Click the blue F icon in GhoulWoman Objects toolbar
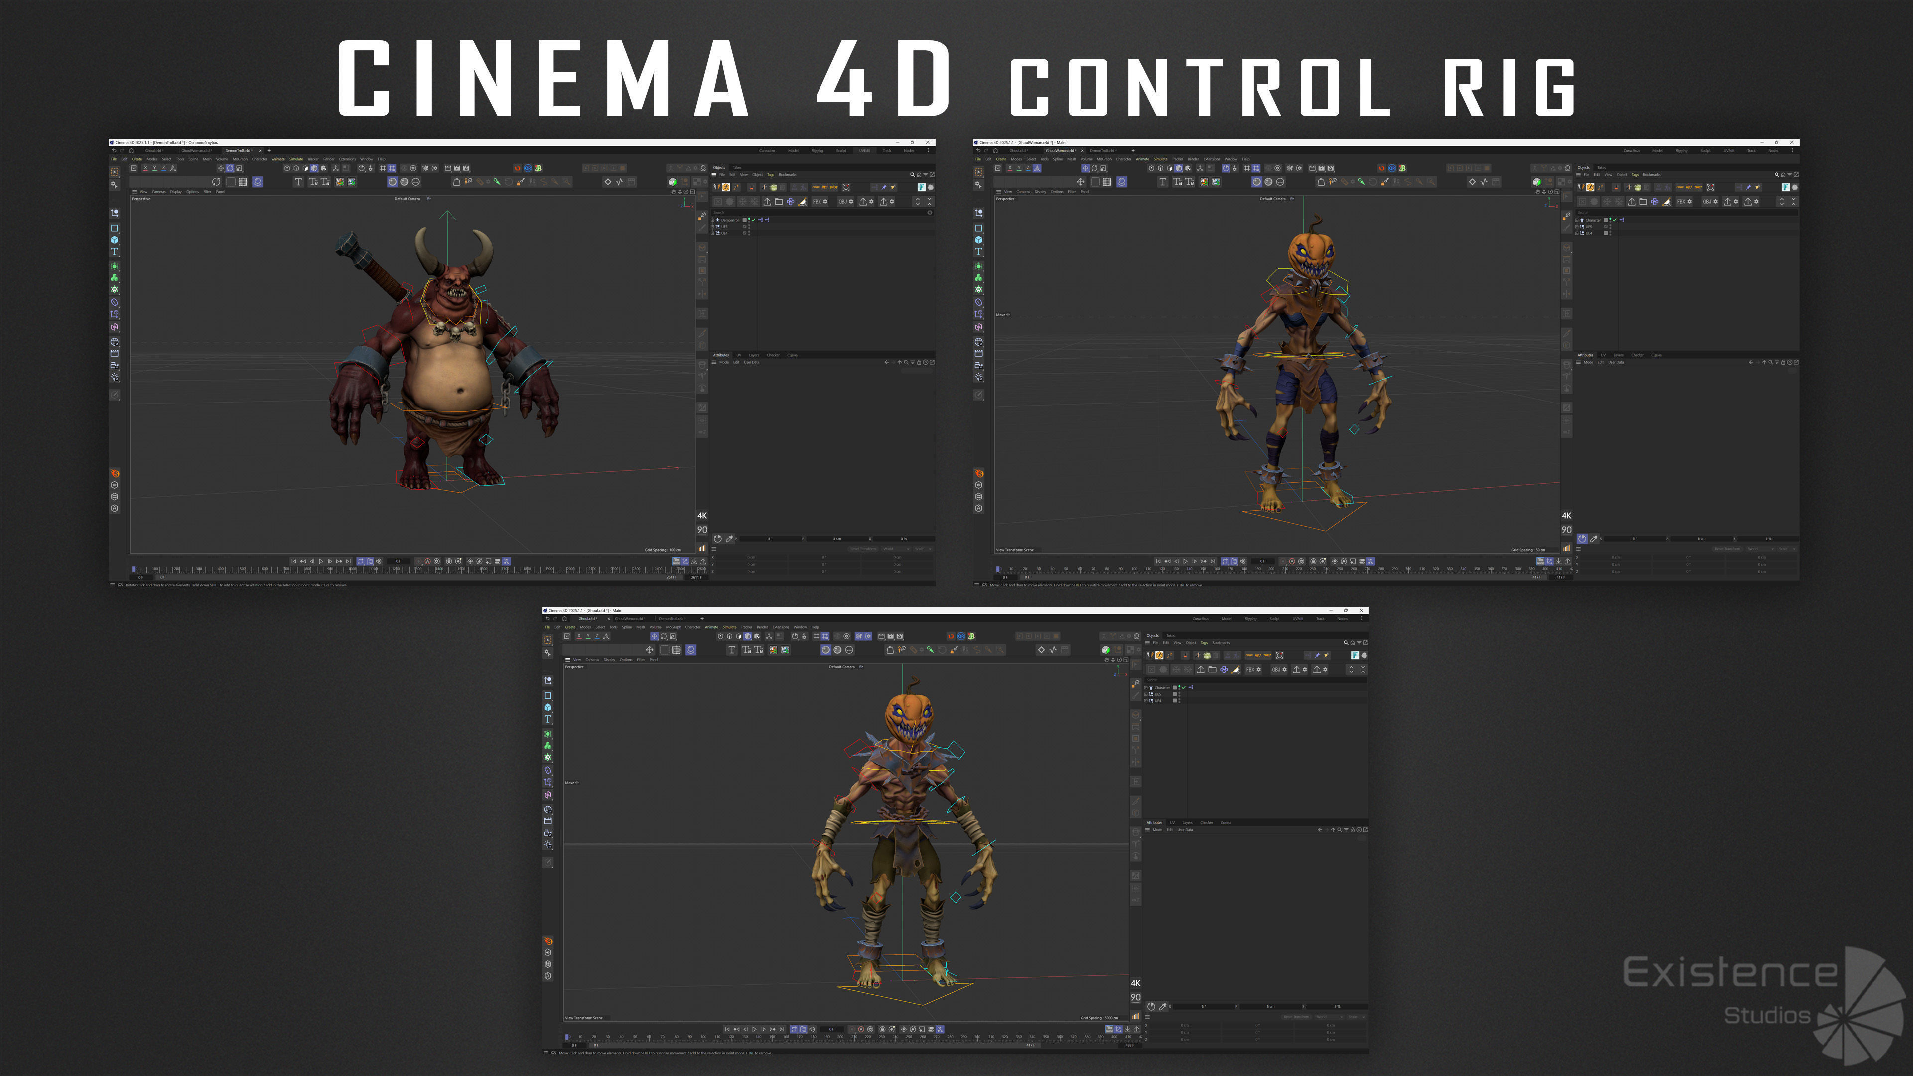 1786,187
